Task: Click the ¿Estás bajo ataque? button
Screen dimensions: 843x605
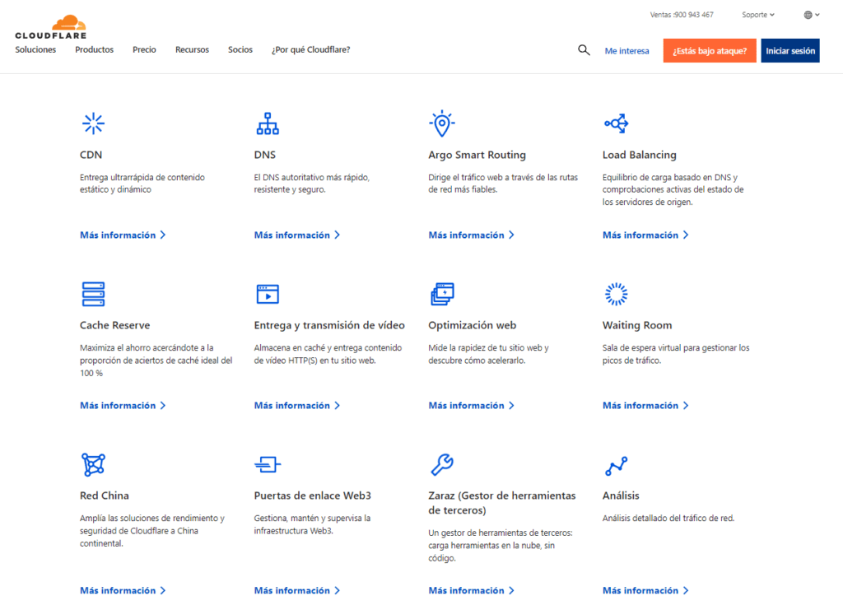Action: pos(710,50)
